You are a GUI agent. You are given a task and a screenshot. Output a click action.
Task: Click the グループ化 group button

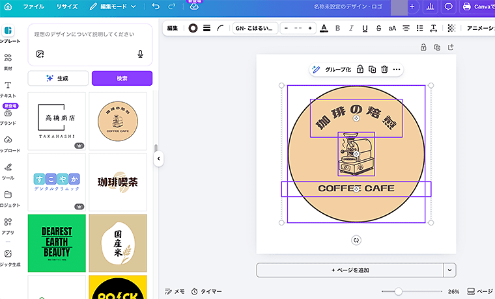coord(338,70)
